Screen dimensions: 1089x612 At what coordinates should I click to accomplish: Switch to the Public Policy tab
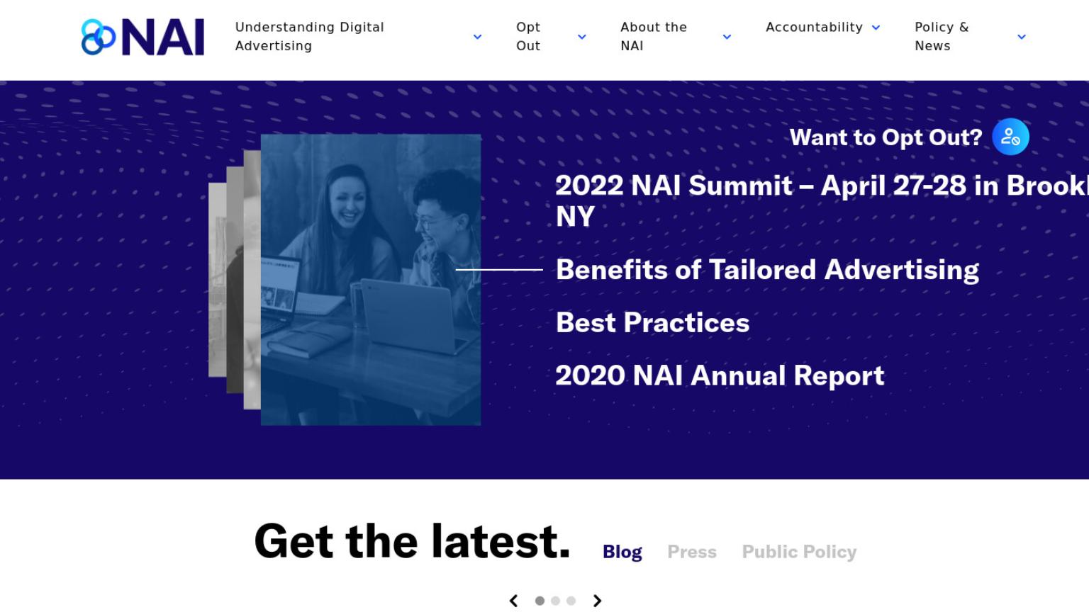pyautogui.click(x=799, y=552)
